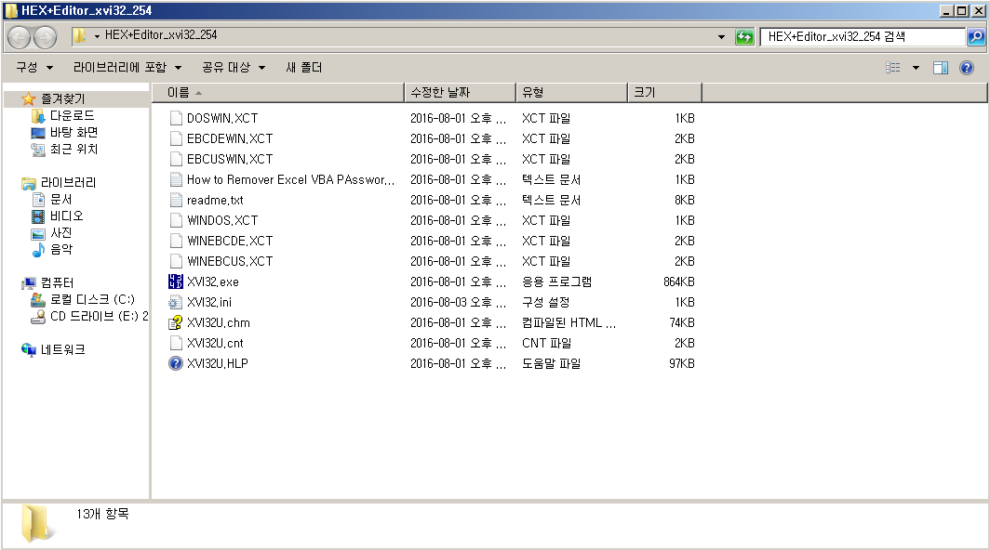
Task: Click the search box input field
Action: click(863, 37)
